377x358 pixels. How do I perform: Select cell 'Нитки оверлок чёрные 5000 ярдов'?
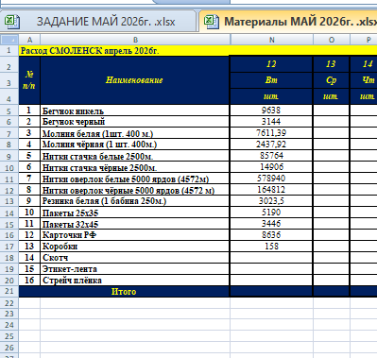[135, 190]
